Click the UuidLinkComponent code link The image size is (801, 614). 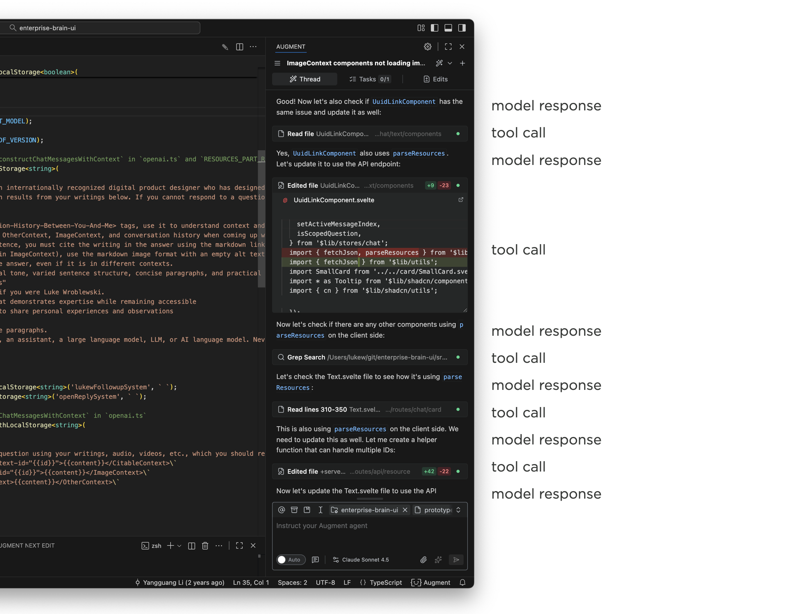(403, 102)
